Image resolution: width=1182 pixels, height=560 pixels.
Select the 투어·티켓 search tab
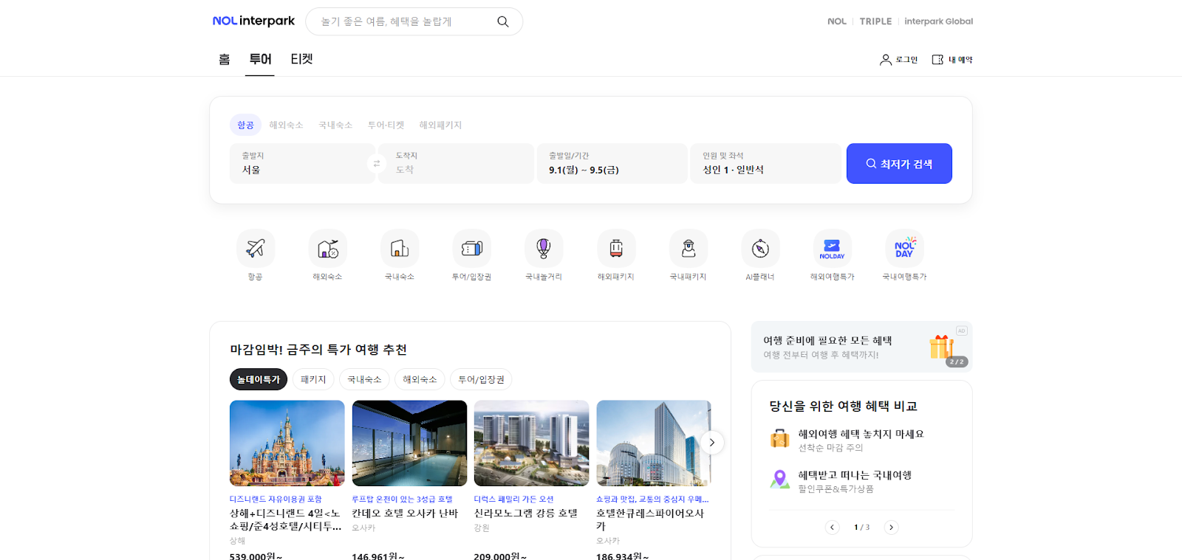click(386, 125)
